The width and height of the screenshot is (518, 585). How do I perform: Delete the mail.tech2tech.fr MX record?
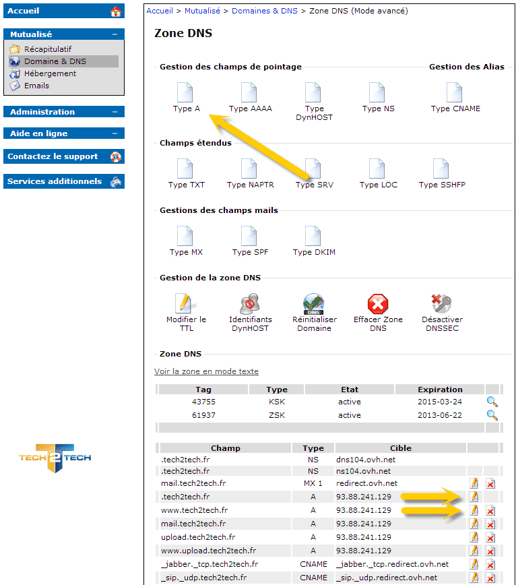coord(490,484)
